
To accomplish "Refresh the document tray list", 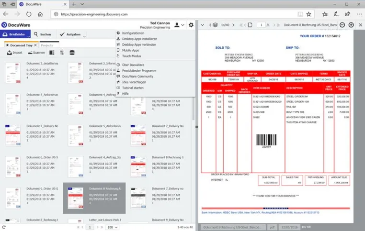I will coord(4,227).
